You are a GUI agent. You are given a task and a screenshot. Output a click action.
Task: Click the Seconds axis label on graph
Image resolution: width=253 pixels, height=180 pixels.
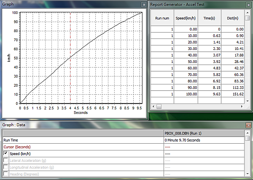click(x=81, y=112)
